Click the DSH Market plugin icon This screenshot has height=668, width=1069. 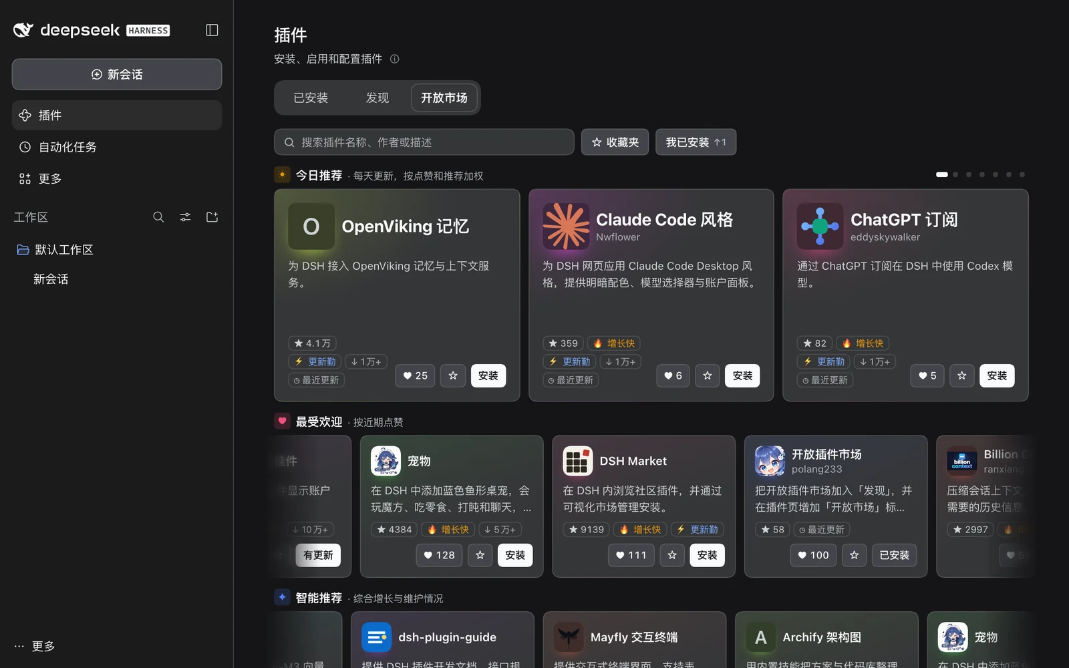click(x=577, y=461)
